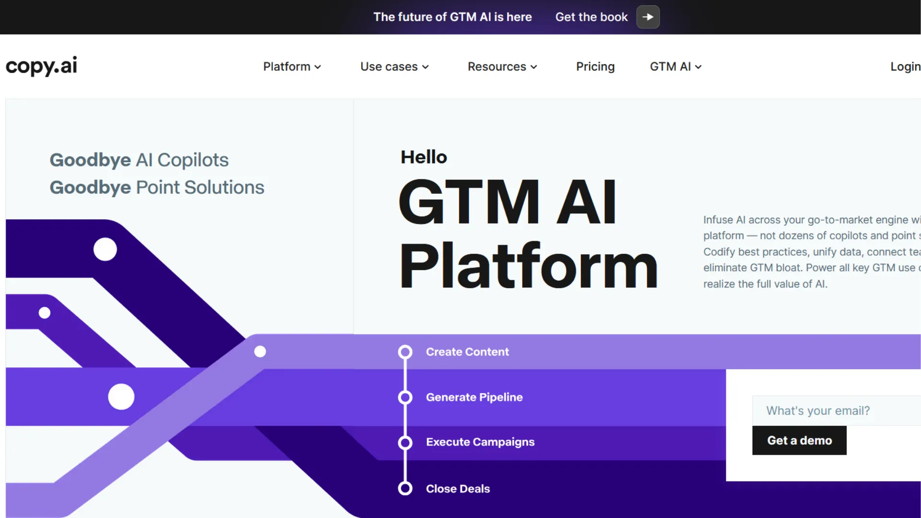Screen dimensions: 921x518
Task: Open the GTM AI dropdown menu
Action: click(x=675, y=67)
